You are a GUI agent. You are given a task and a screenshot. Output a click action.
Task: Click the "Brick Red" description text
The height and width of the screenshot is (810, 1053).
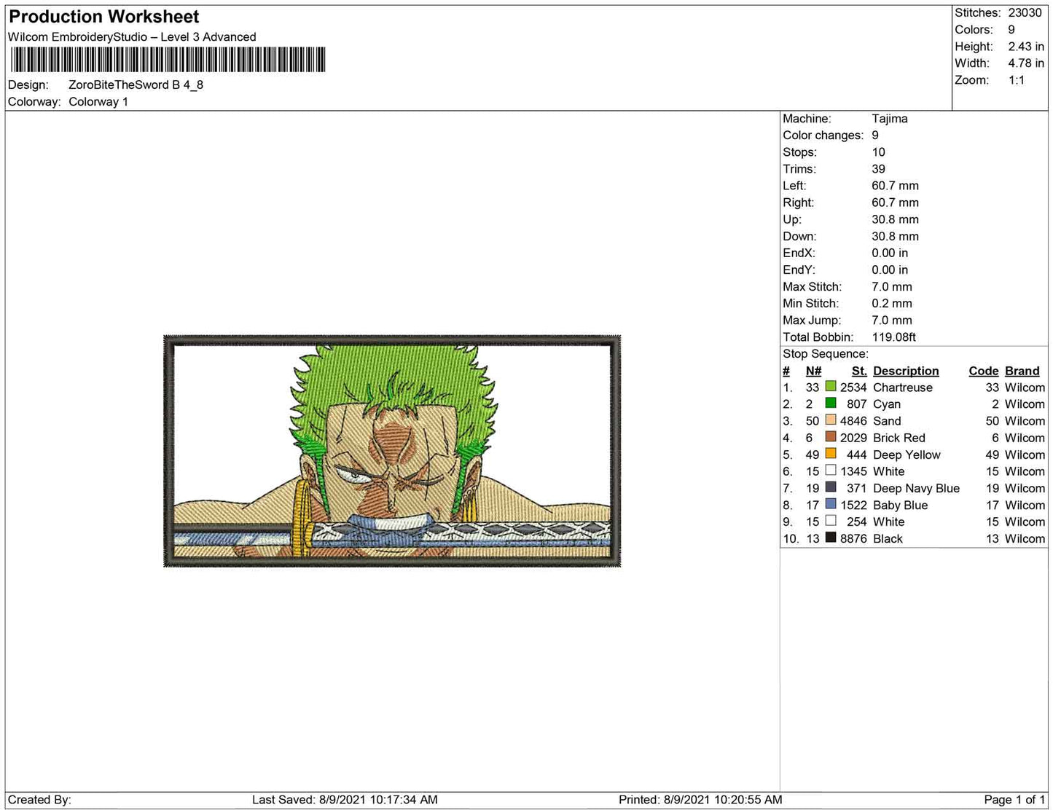(x=899, y=438)
